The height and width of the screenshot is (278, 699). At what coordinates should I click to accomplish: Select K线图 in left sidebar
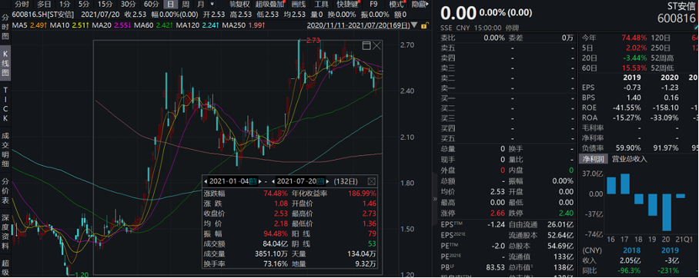coord(5,64)
